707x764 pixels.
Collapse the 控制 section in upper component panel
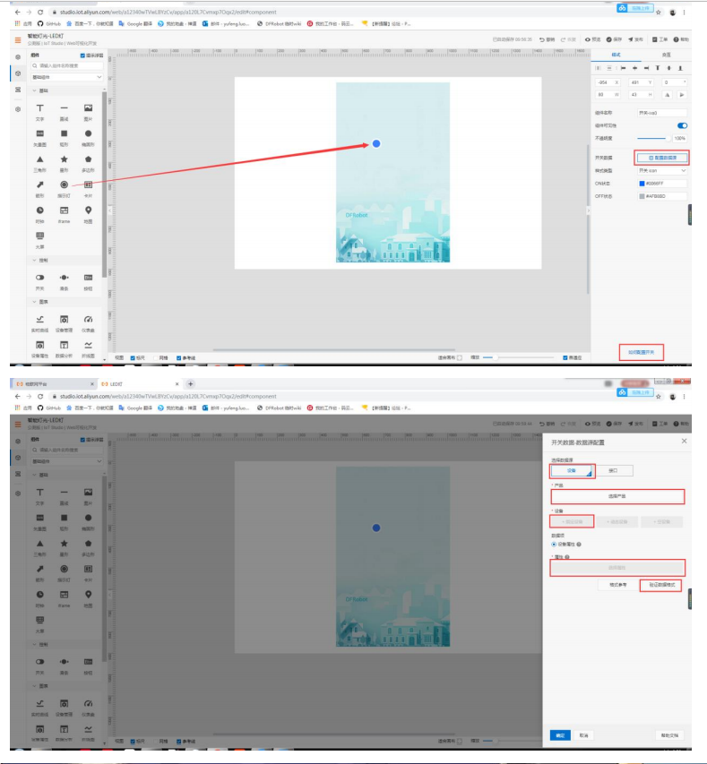35,260
